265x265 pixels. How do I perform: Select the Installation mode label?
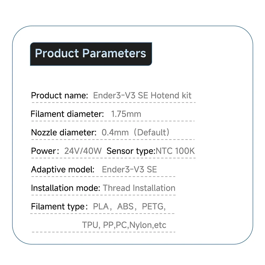pos(65,188)
